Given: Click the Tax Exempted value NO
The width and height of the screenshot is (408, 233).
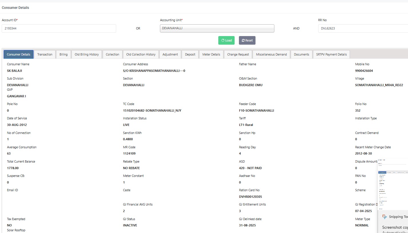Looking at the screenshot, I should [9, 225].
